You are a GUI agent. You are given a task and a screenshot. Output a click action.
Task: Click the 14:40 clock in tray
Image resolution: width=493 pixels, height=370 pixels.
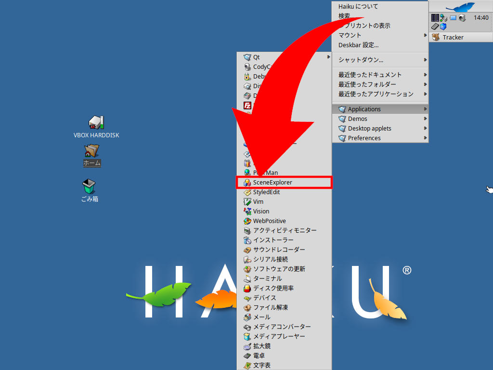point(481,18)
